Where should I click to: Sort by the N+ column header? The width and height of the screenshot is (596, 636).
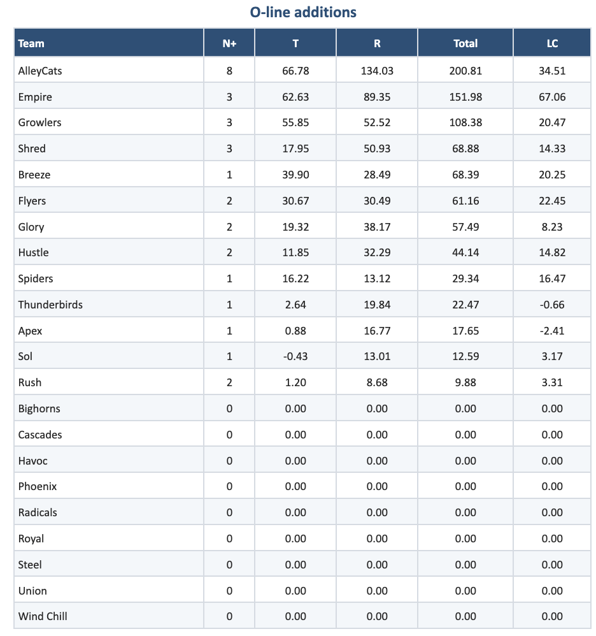(x=229, y=43)
